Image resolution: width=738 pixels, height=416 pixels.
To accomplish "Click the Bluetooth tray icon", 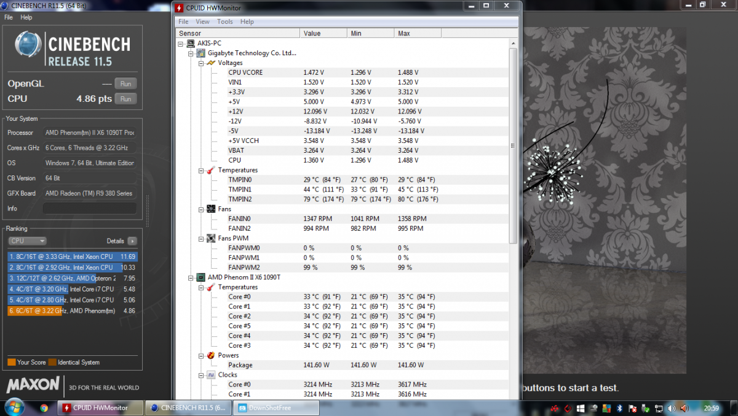I will 621,408.
